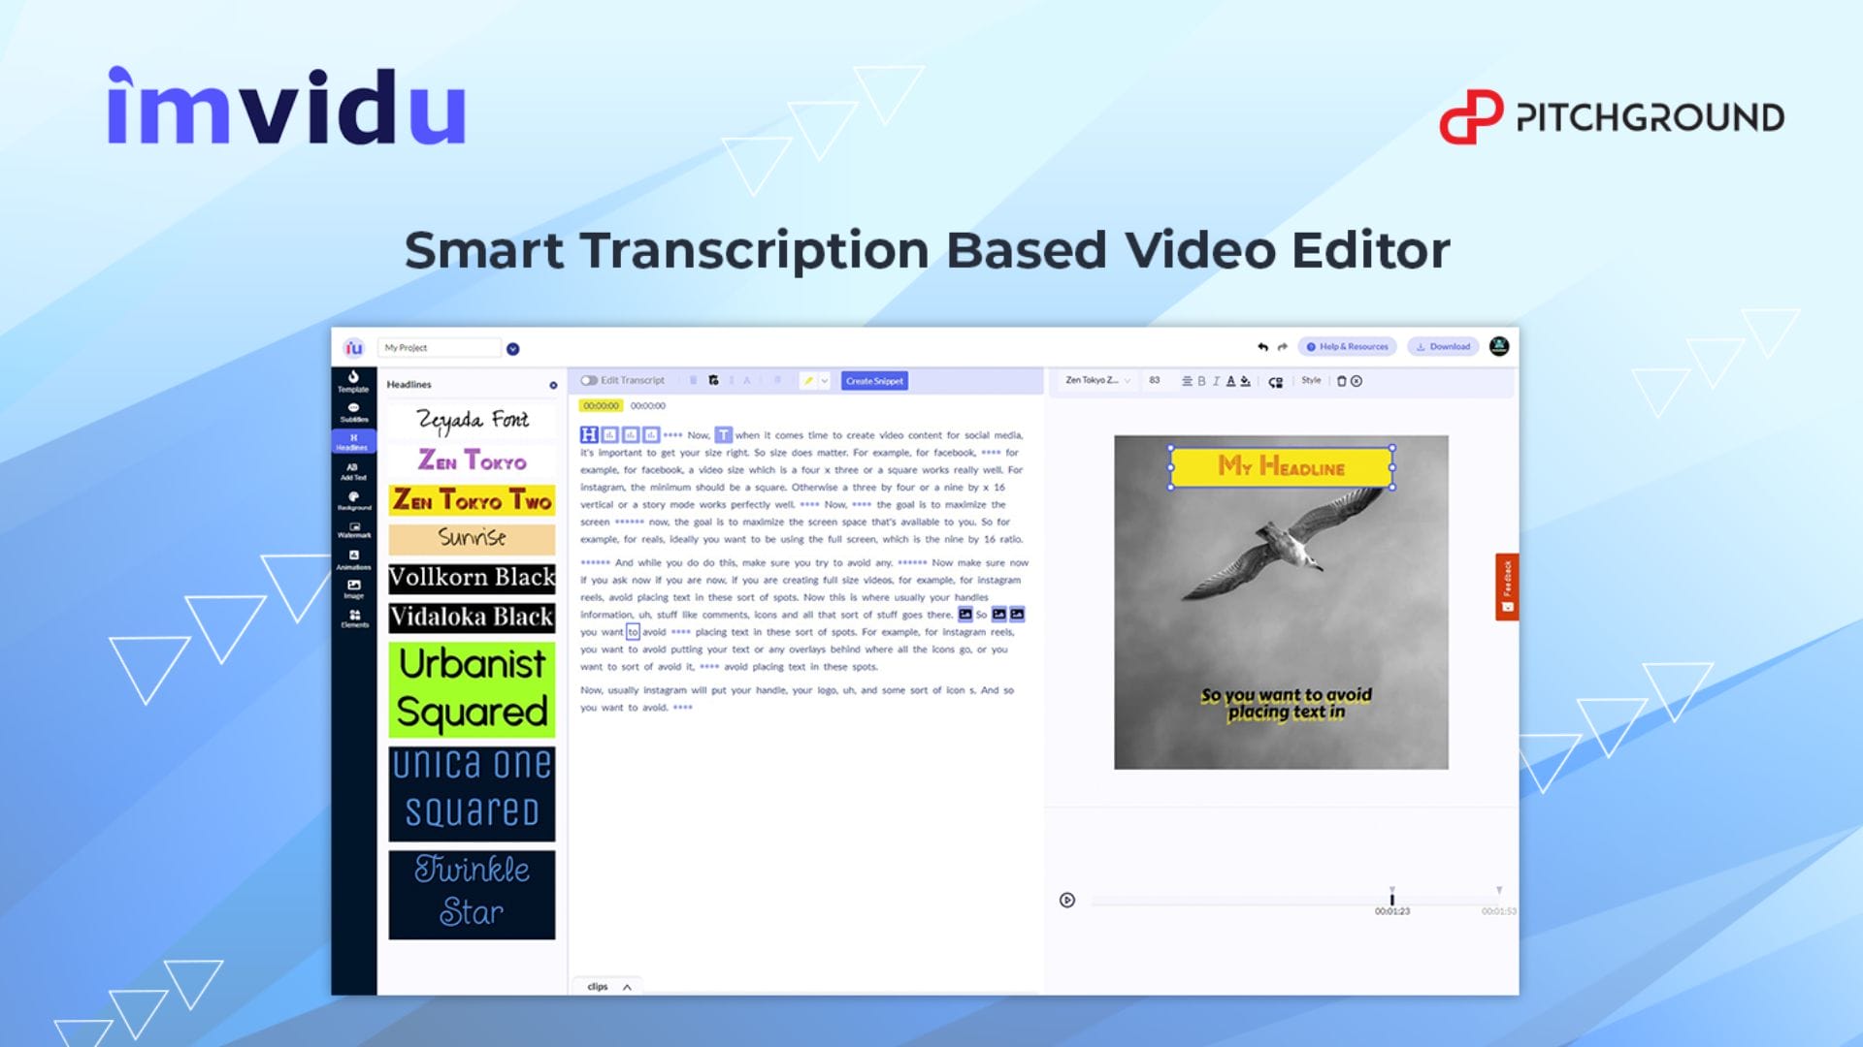This screenshot has height=1047, width=1863.
Task: Switch to the Background tab
Action: pyautogui.click(x=353, y=500)
